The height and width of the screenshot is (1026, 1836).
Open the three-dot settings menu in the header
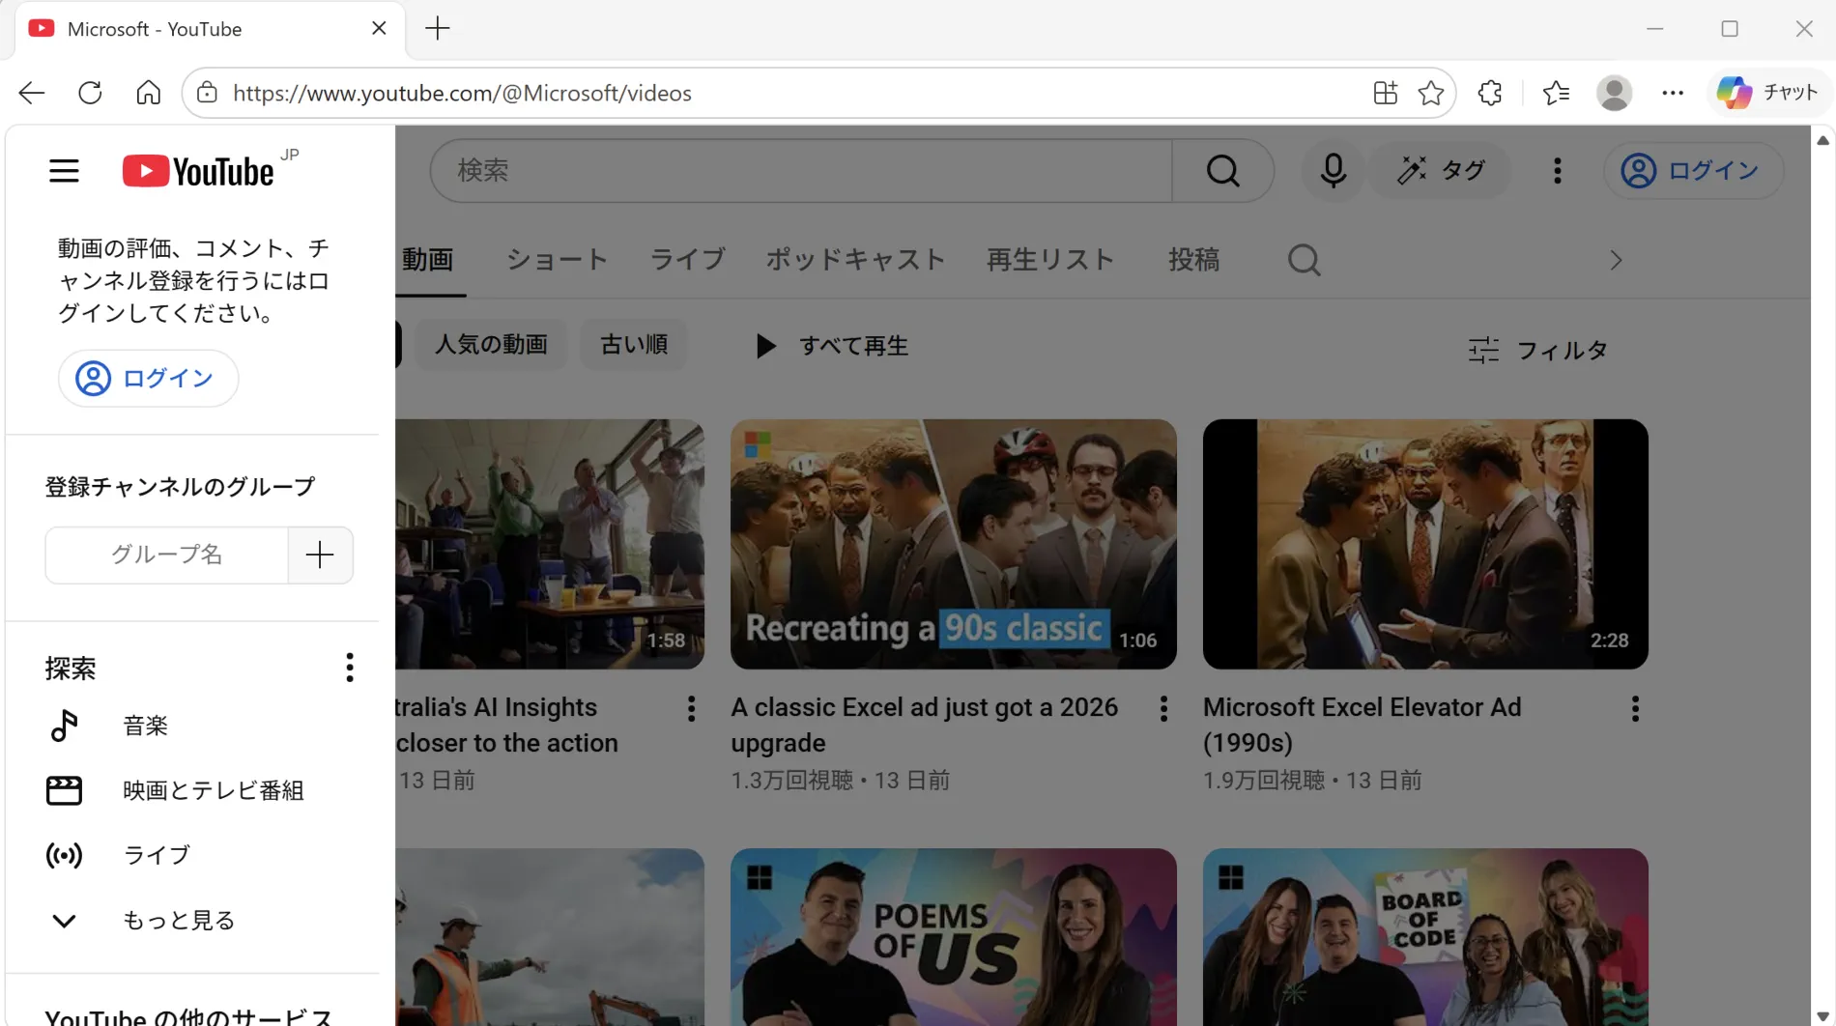click(1557, 171)
